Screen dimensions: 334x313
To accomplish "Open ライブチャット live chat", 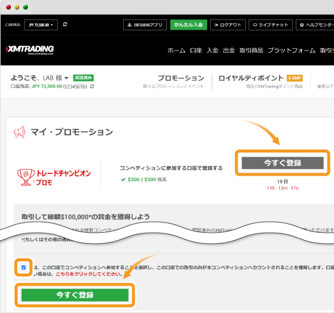I will (270, 25).
